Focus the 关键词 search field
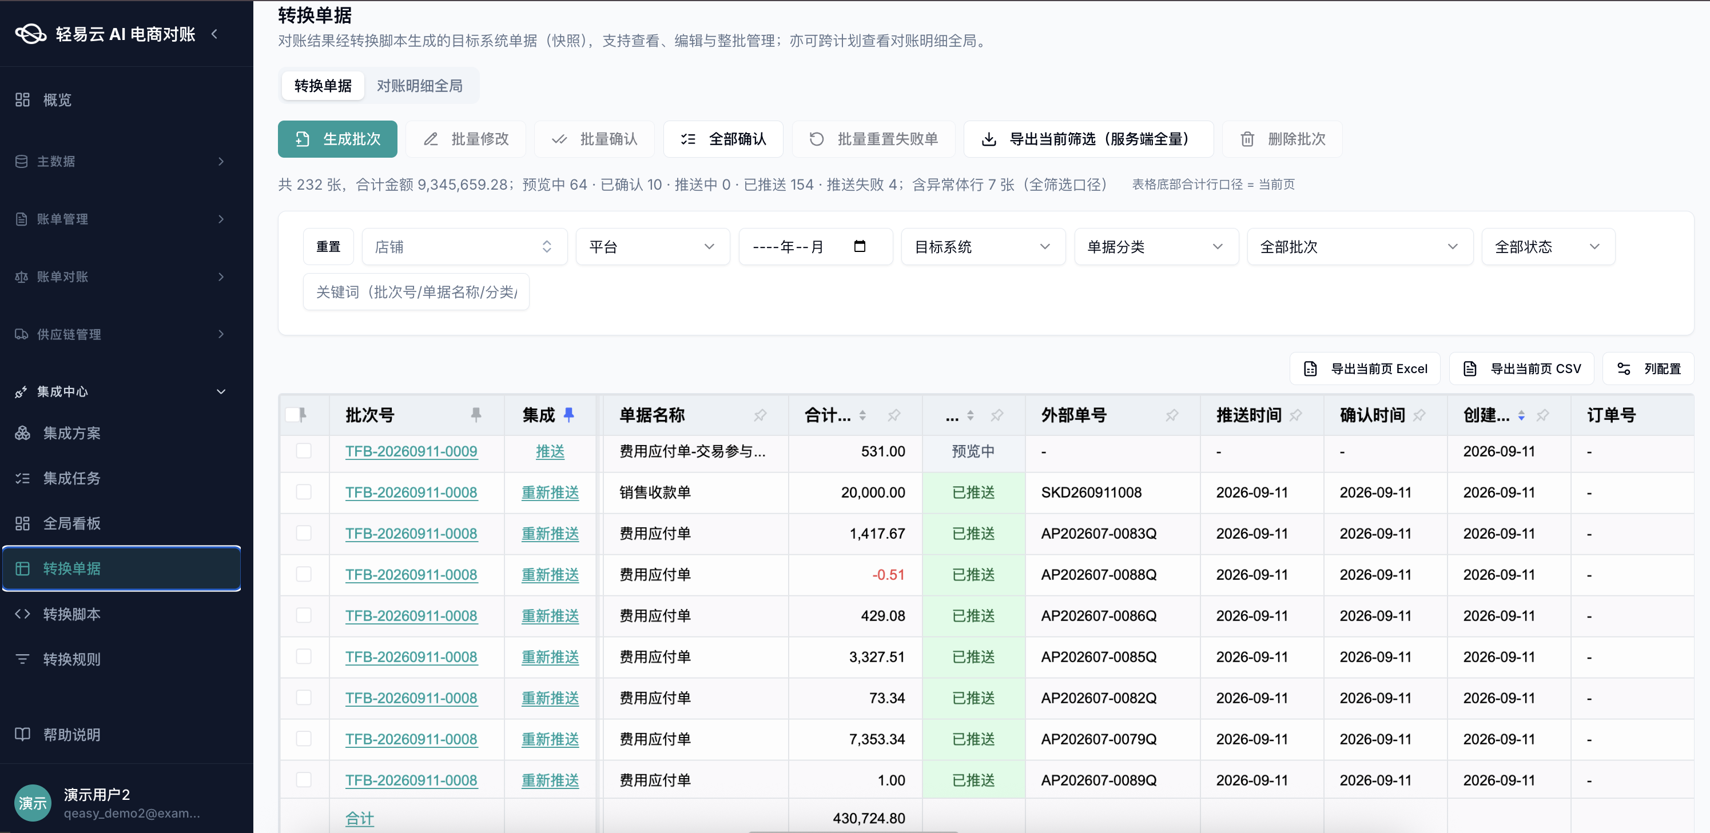The image size is (1710, 833). [416, 292]
